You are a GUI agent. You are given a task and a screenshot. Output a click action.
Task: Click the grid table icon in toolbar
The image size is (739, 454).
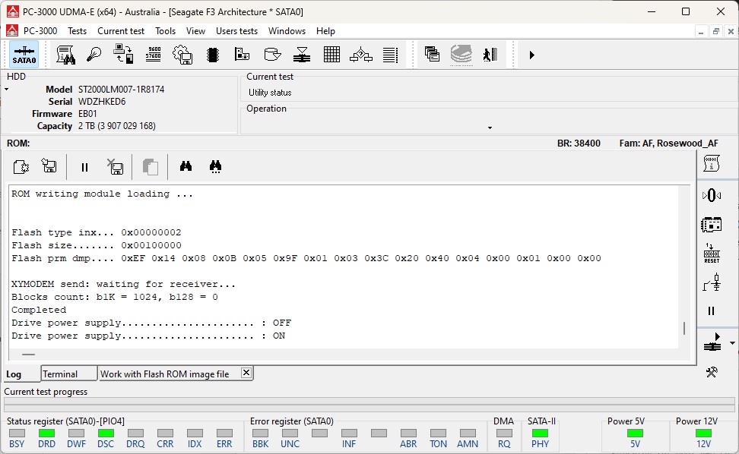tap(331, 55)
